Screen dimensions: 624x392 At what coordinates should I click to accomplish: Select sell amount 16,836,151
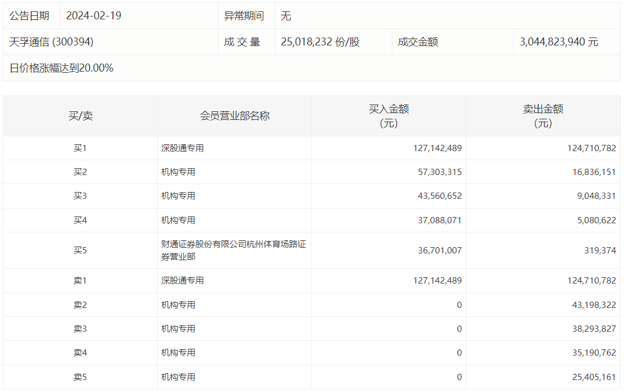(594, 172)
